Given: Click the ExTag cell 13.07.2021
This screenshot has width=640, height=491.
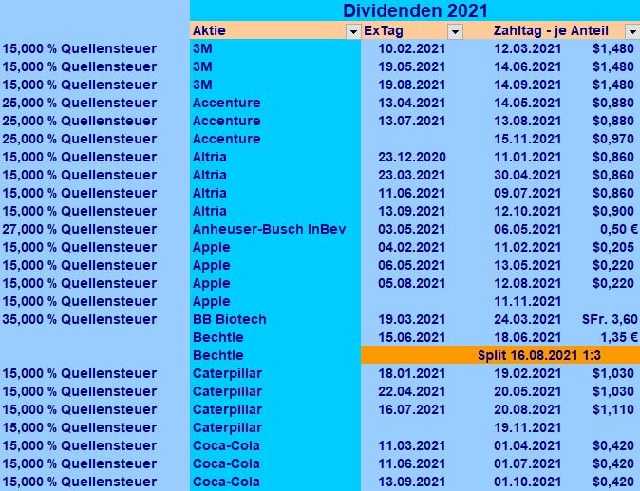Looking at the screenshot, I should click(411, 121).
